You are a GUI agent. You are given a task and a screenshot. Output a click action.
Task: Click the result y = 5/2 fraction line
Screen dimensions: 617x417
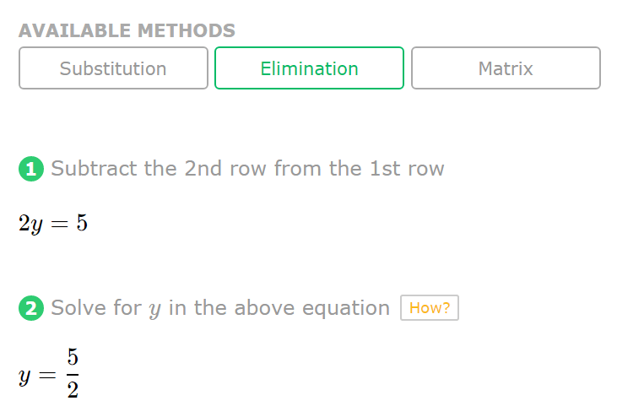click(x=73, y=374)
